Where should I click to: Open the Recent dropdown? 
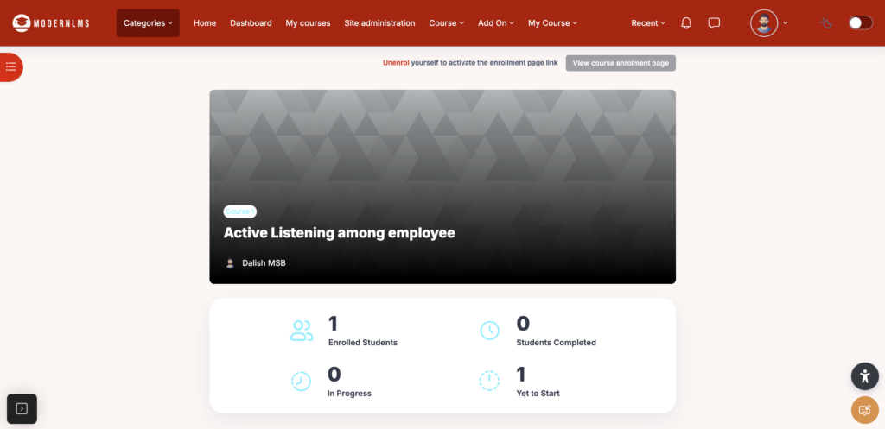coord(648,23)
